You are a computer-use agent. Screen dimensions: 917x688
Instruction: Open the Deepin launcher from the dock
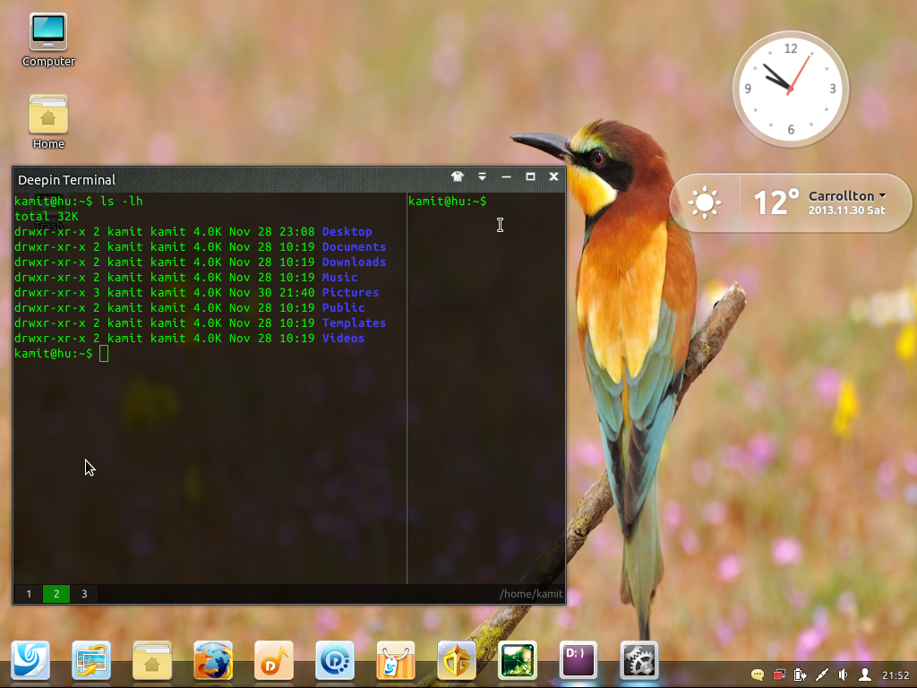(x=30, y=660)
